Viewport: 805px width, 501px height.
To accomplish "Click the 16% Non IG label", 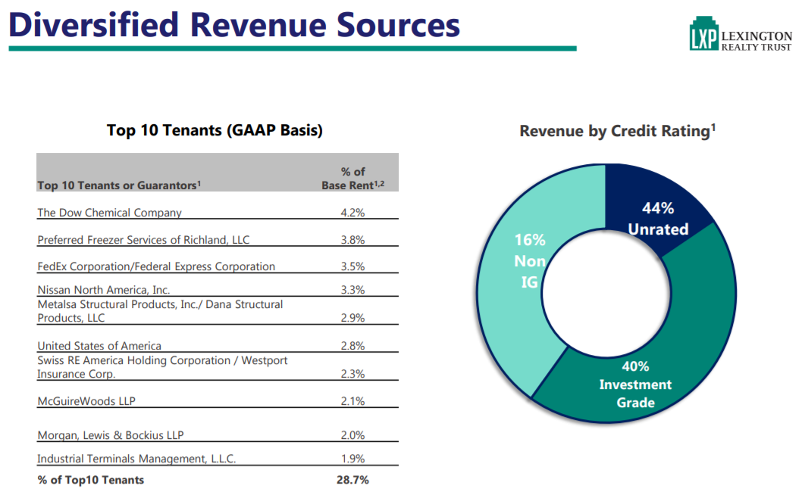I will click(531, 261).
